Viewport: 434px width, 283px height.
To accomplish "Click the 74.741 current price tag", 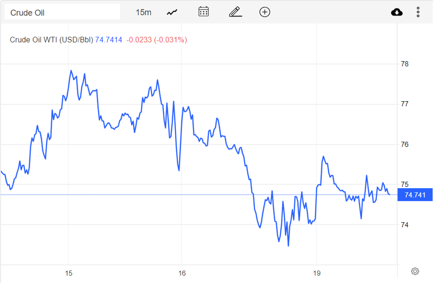I will [x=415, y=195].
